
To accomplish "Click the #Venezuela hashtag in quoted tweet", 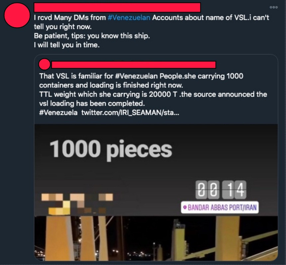I will pyautogui.click(x=58, y=113).
